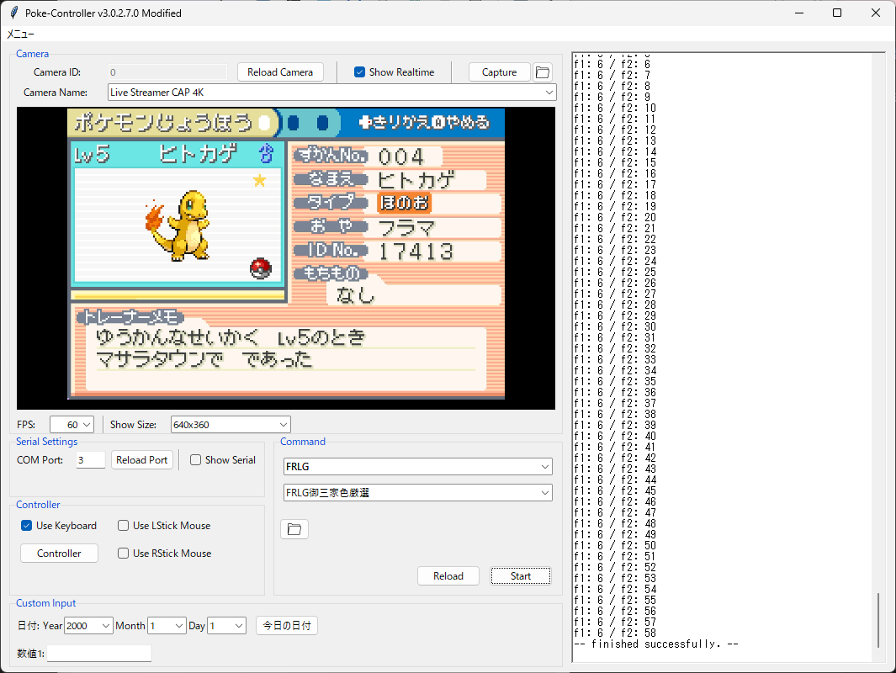The image size is (896, 673).
Task: Click the log line 'f1: 6 / f2: 10'
Action: (615, 108)
